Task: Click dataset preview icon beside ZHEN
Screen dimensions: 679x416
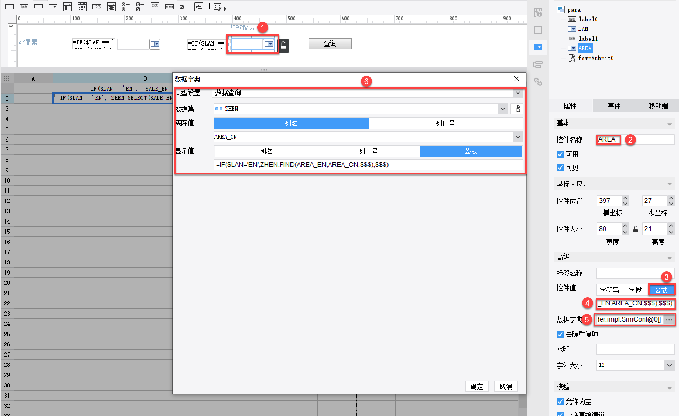Action: (517, 109)
